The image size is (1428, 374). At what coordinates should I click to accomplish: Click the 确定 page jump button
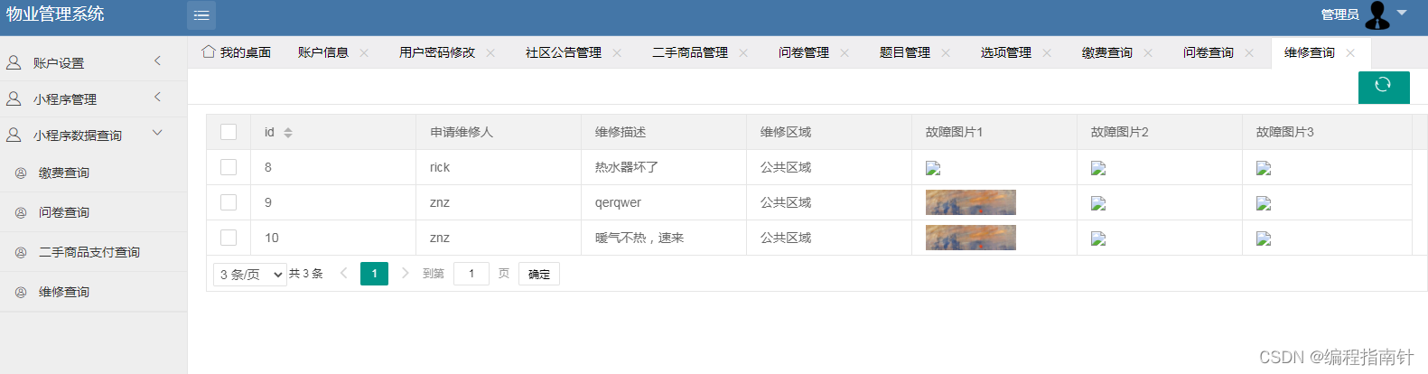click(539, 274)
